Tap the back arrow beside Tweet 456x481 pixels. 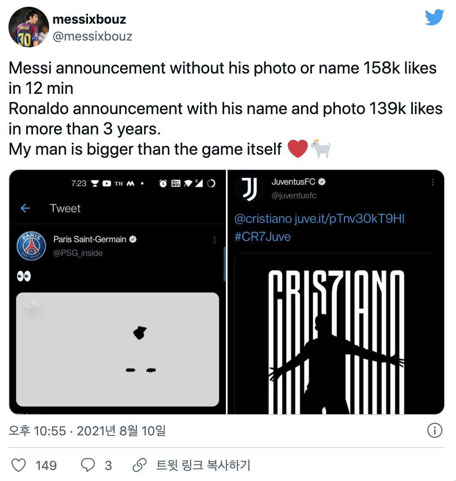coord(25,208)
